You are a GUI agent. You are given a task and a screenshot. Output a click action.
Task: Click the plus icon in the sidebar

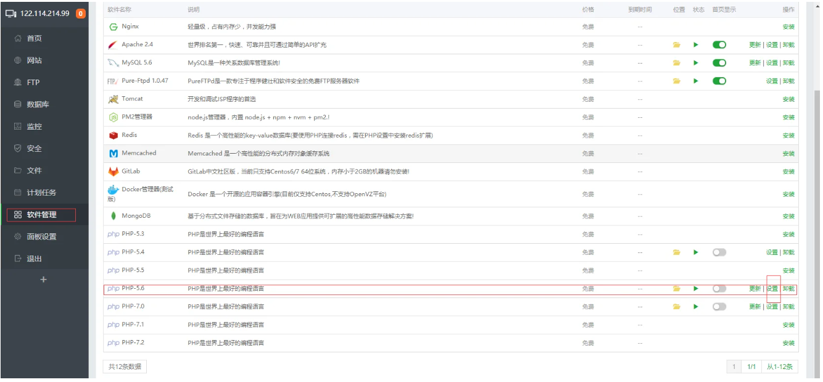tap(43, 280)
